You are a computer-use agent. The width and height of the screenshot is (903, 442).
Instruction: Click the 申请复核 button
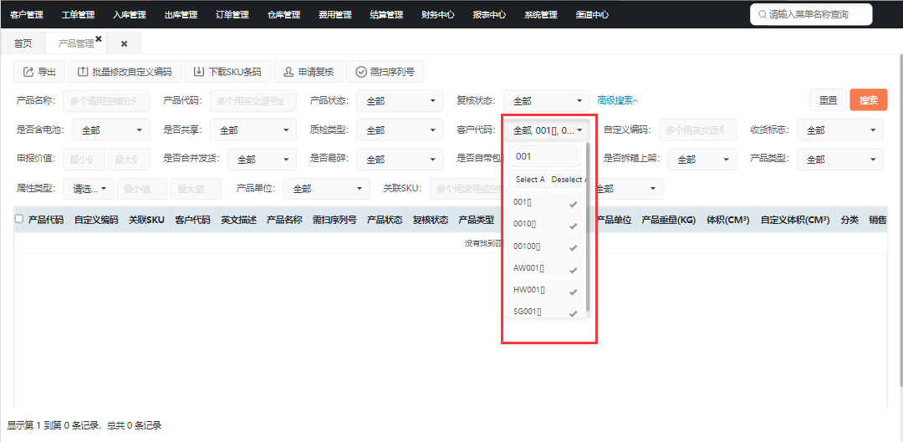coord(308,72)
